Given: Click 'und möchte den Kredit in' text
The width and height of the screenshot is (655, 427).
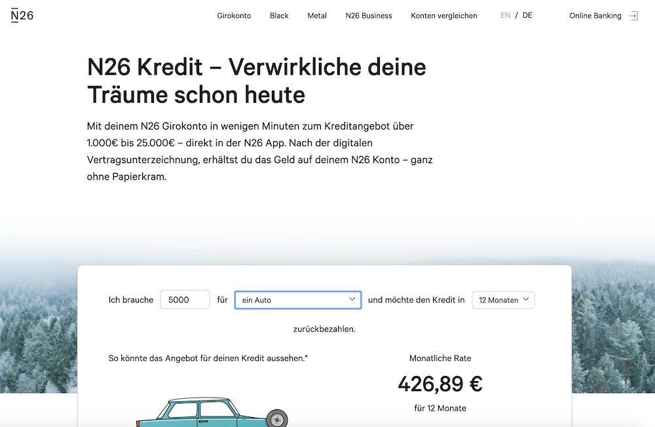Looking at the screenshot, I should point(416,300).
